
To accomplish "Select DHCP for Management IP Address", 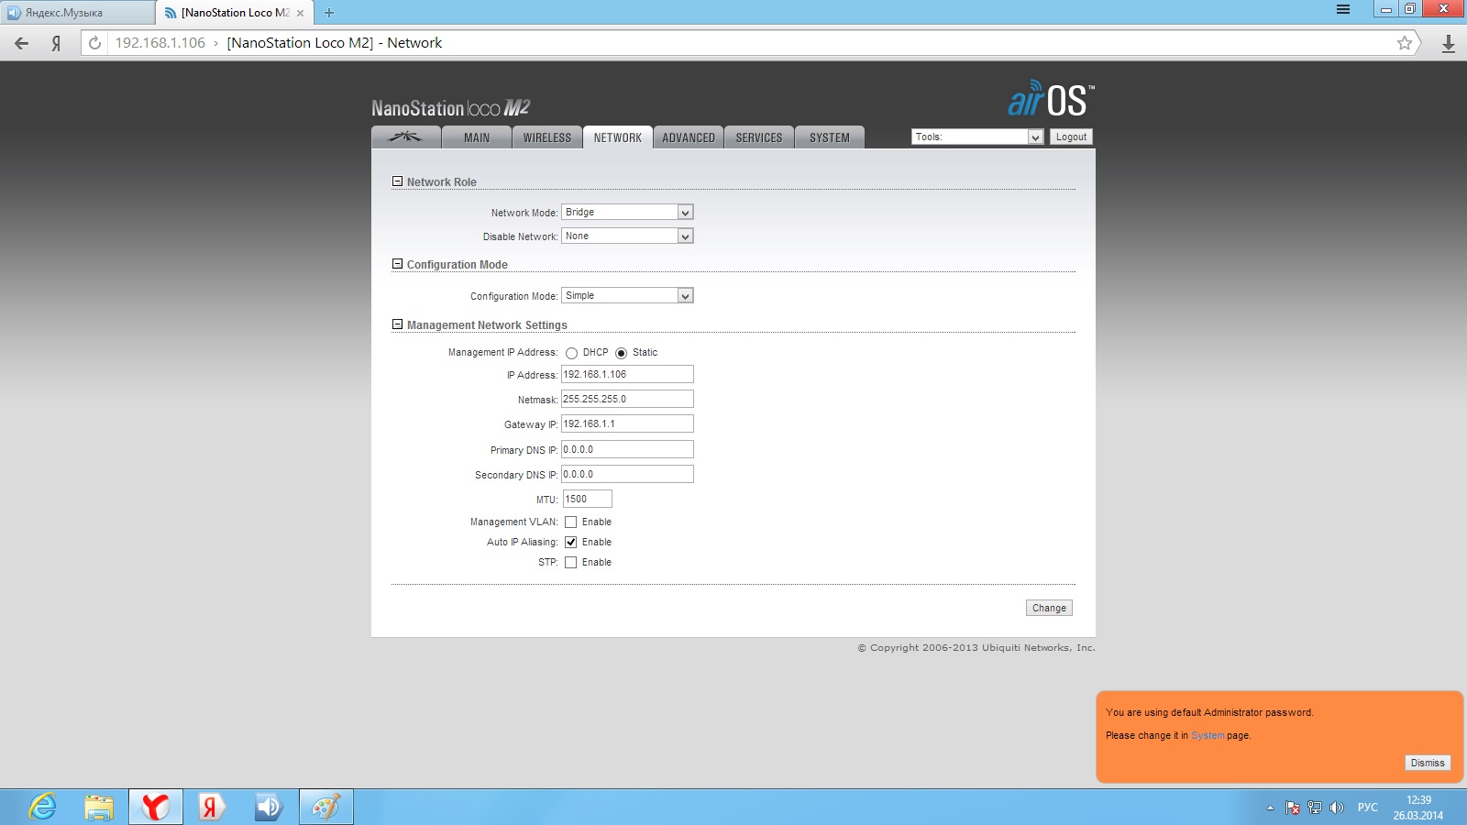I will point(571,353).
